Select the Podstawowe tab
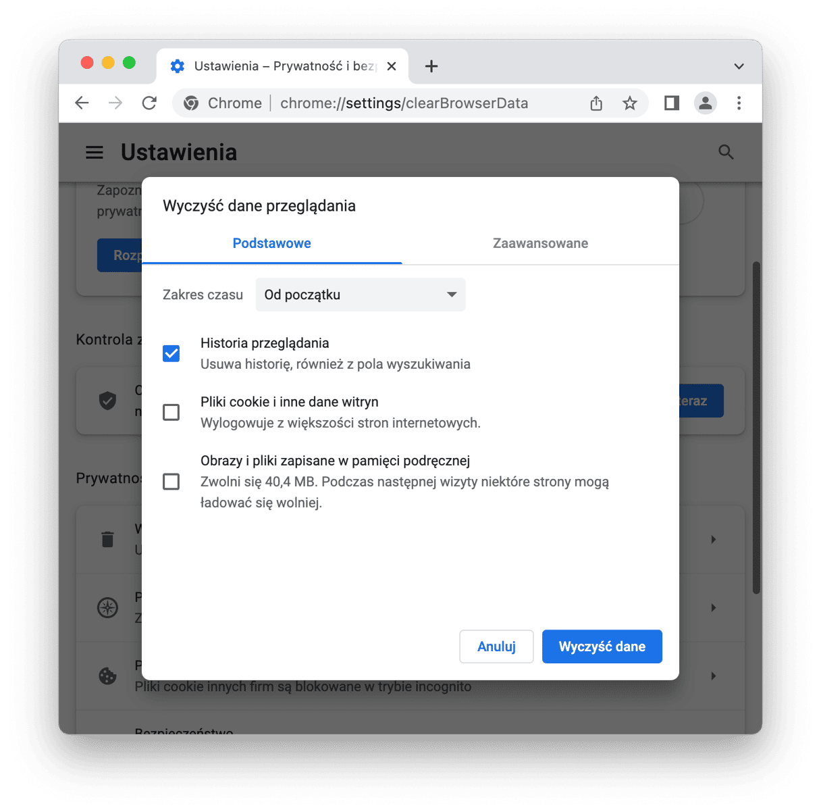This screenshot has height=812, width=821. point(271,243)
